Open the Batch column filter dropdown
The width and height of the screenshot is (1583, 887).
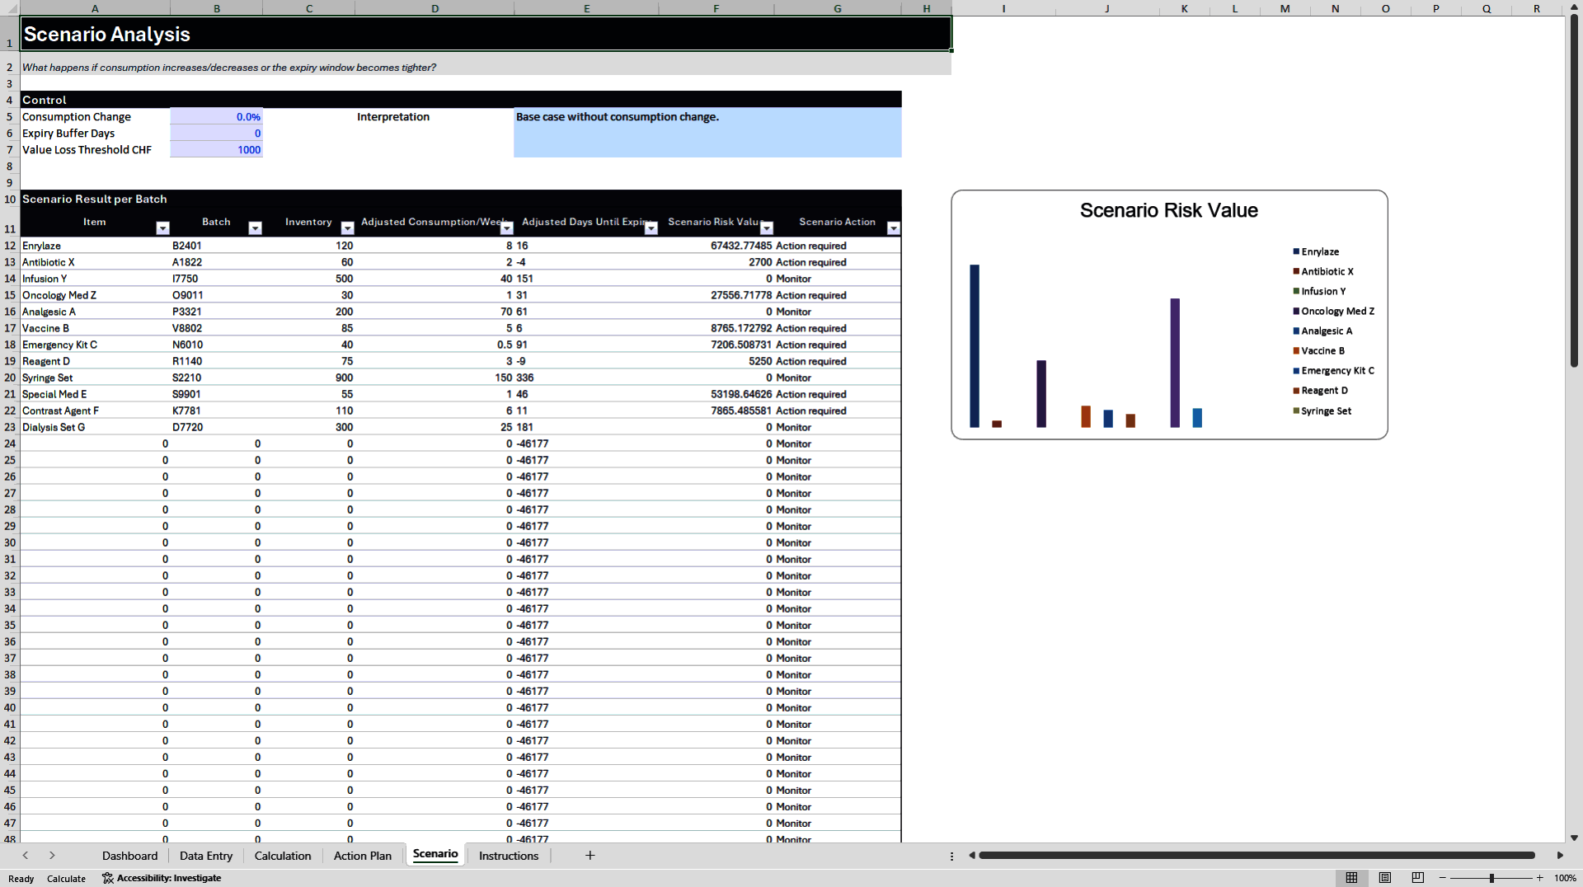click(x=255, y=228)
